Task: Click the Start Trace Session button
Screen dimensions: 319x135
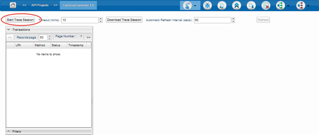Action: (x=20, y=20)
